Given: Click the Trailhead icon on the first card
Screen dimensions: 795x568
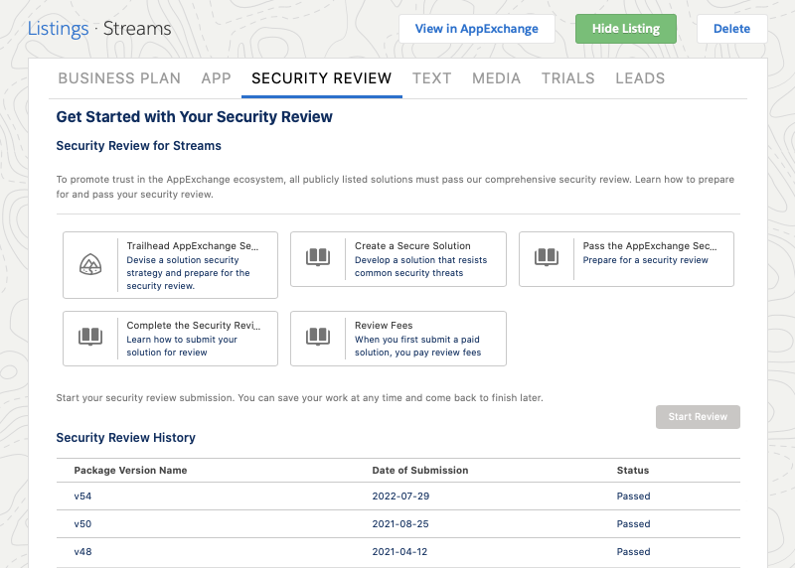Looking at the screenshot, I should click(90, 264).
